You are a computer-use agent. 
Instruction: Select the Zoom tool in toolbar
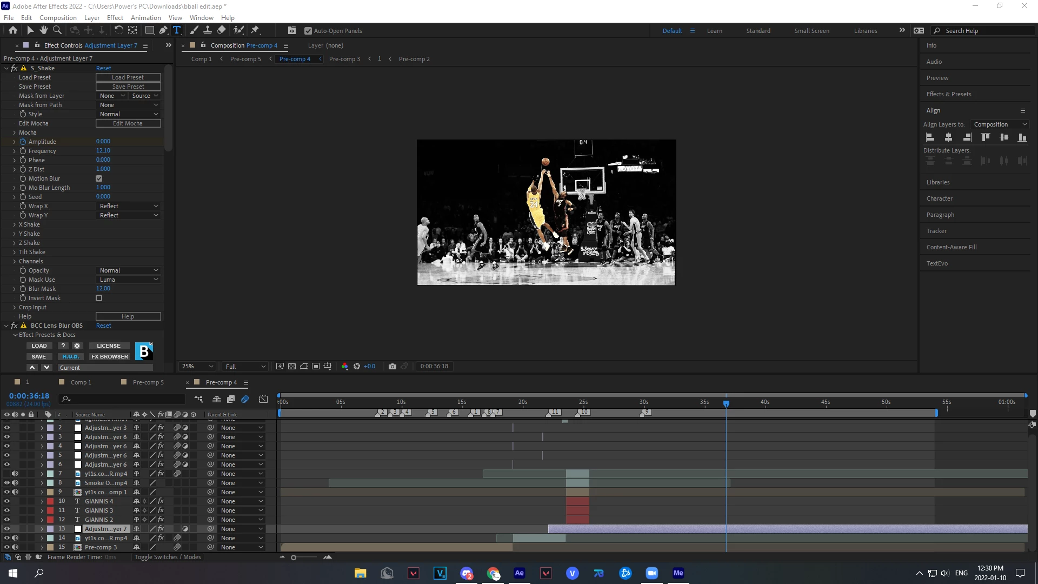[x=57, y=30]
